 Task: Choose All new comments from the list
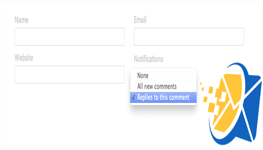pos(157,86)
